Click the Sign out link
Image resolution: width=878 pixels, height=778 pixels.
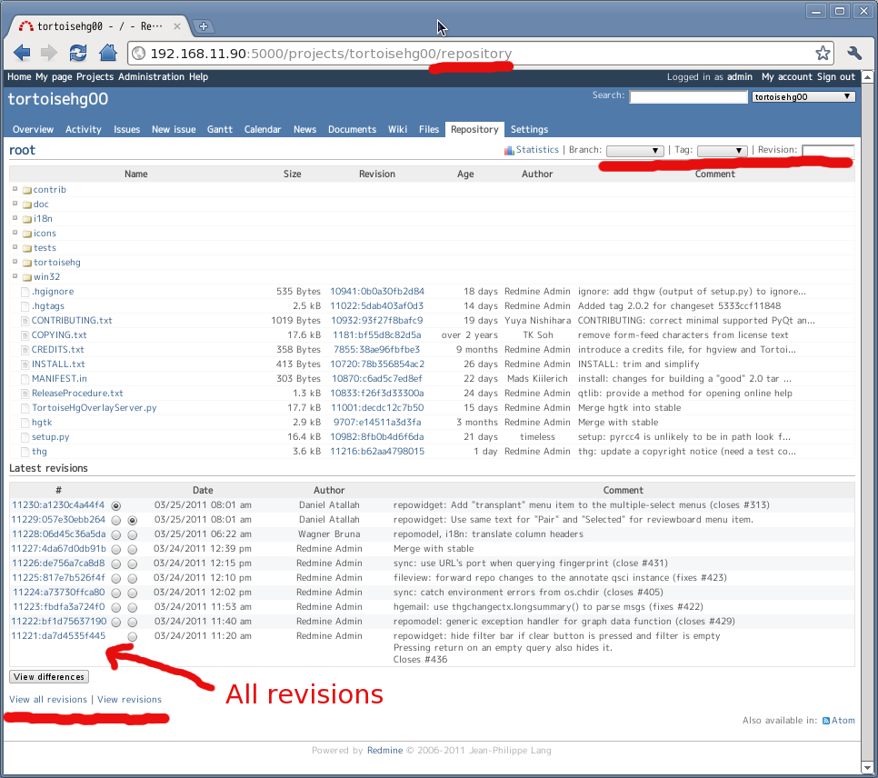[835, 76]
